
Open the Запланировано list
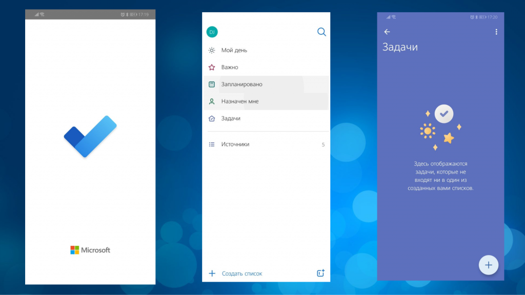click(x=266, y=85)
